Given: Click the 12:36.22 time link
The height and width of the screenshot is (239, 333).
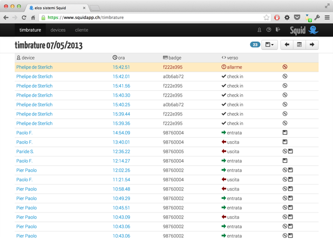Looking at the screenshot, I should pyautogui.click(x=121, y=152).
